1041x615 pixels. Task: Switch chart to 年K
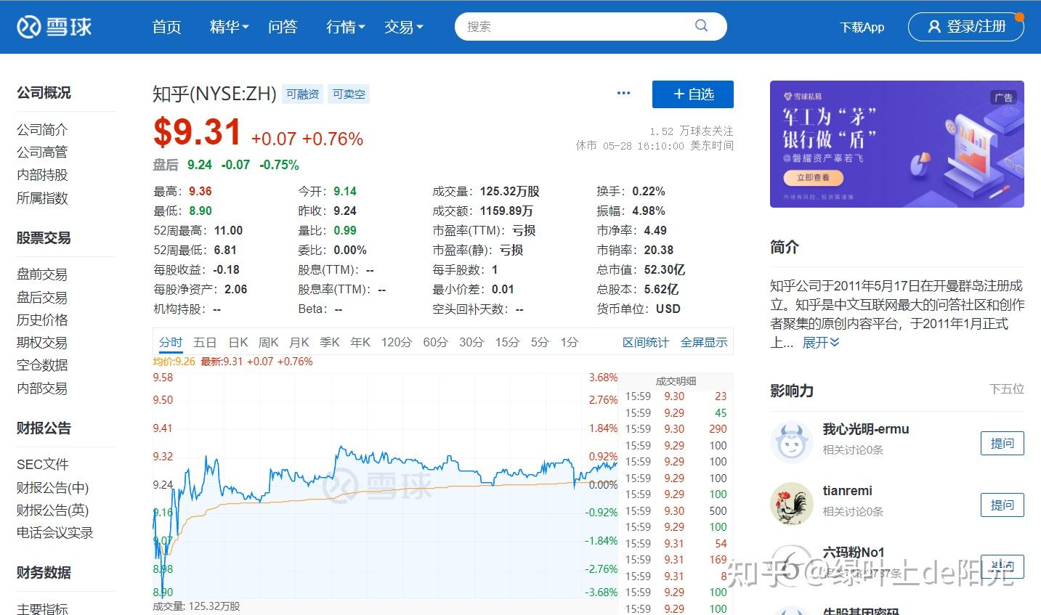(360, 342)
